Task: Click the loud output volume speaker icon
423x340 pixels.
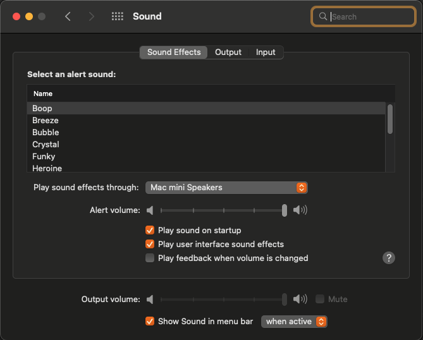Action: pos(300,299)
